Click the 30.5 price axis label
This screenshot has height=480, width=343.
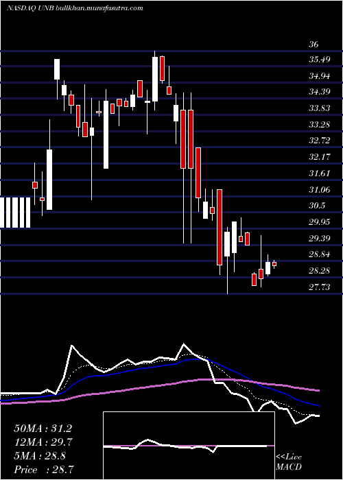pyautogui.click(x=317, y=206)
